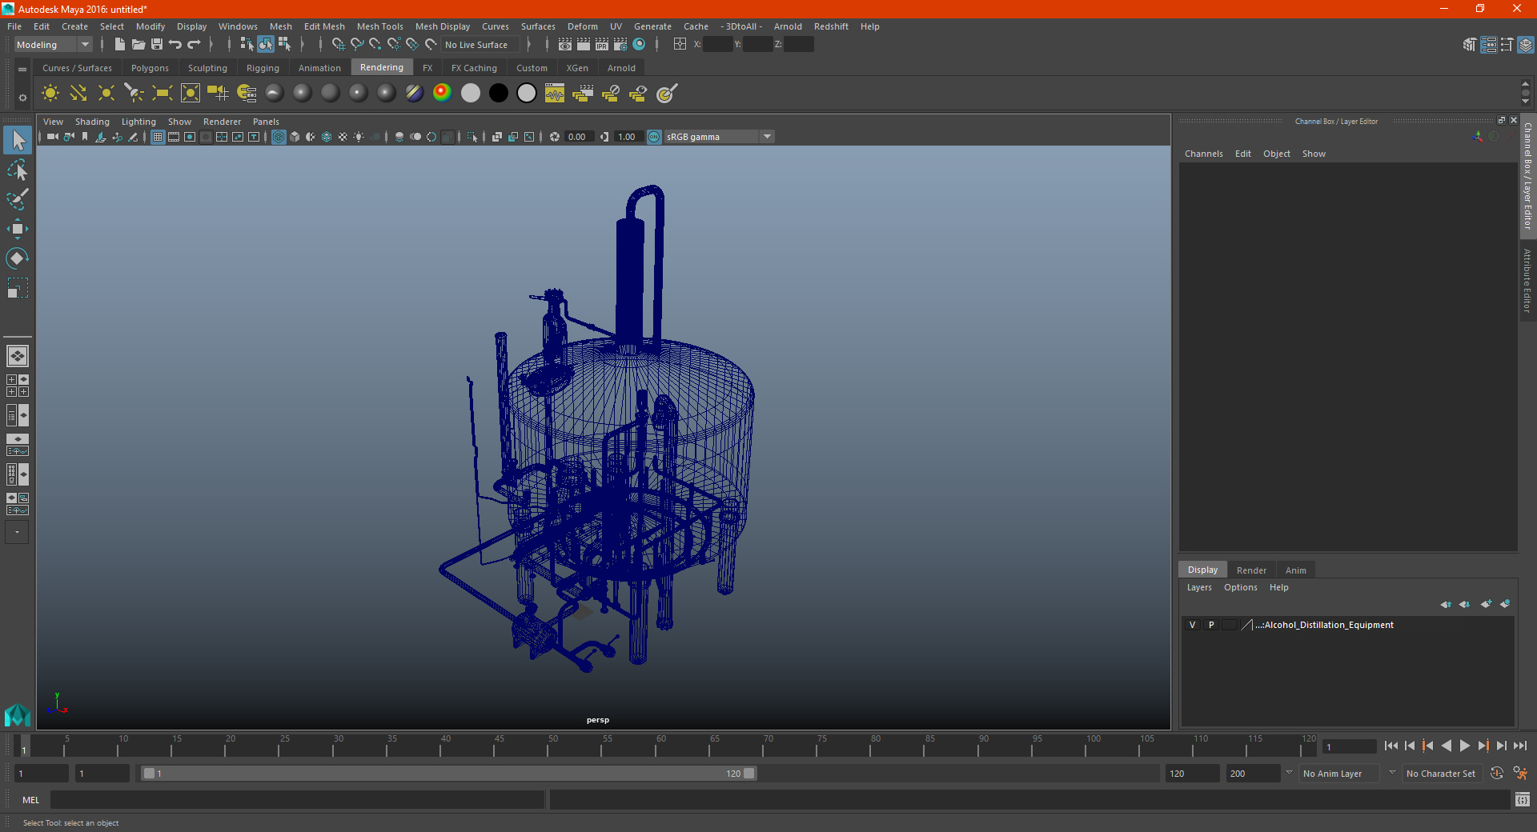Screen dimensions: 1537x832
Task: Play animation forwards
Action: pyautogui.click(x=1464, y=746)
